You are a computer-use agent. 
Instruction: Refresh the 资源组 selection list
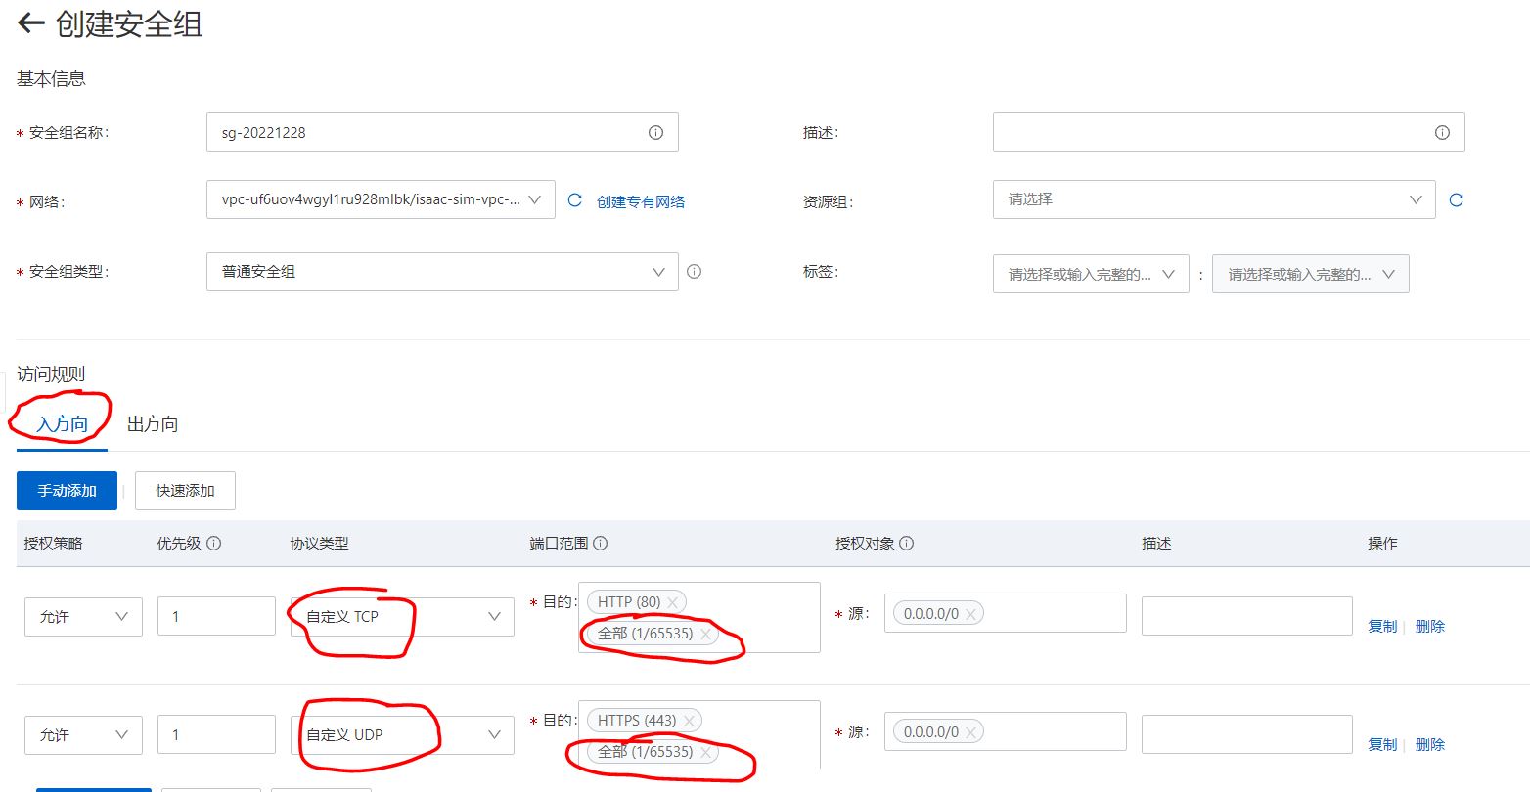click(x=1457, y=199)
